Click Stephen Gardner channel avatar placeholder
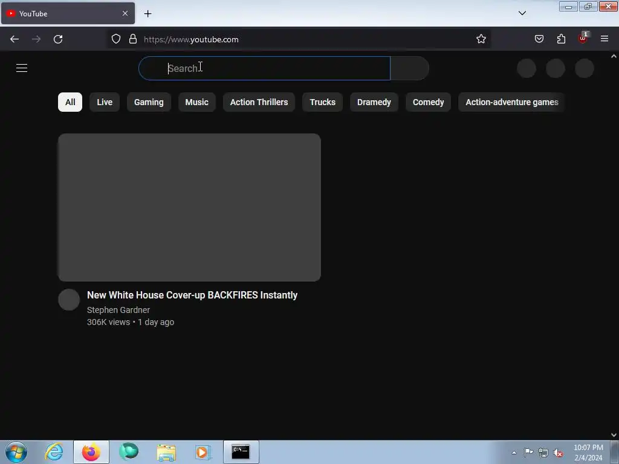 click(69, 300)
